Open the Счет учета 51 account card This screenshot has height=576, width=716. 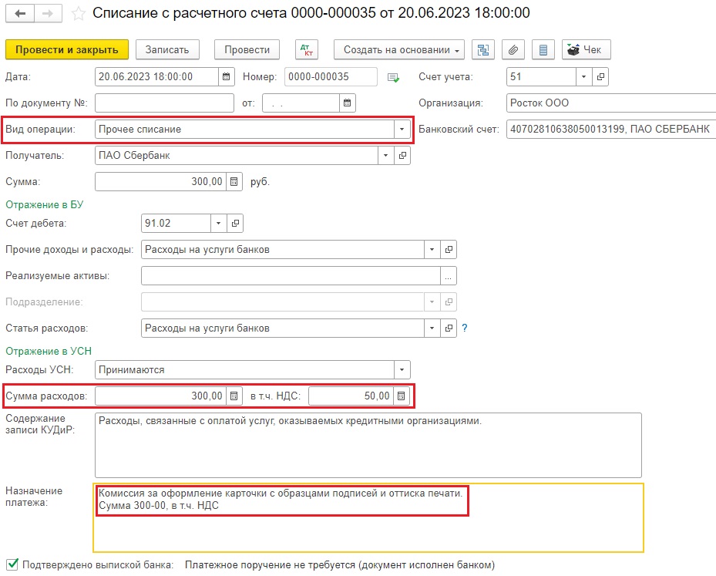[x=600, y=77]
